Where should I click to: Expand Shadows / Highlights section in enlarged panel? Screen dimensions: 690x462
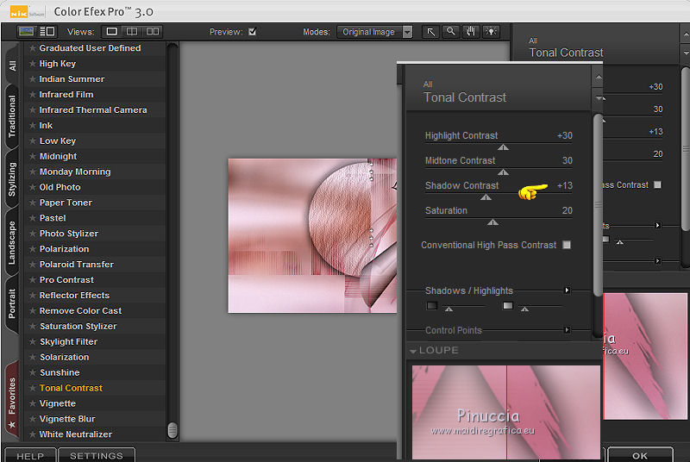[567, 290]
